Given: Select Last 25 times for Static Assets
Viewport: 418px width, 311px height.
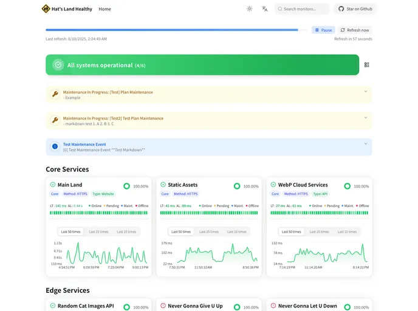Looking at the screenshot, I should 209,231.
